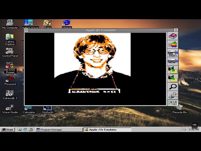Click the Start button on the taskbar
This screenshot has height=151, width=201.
8,130
